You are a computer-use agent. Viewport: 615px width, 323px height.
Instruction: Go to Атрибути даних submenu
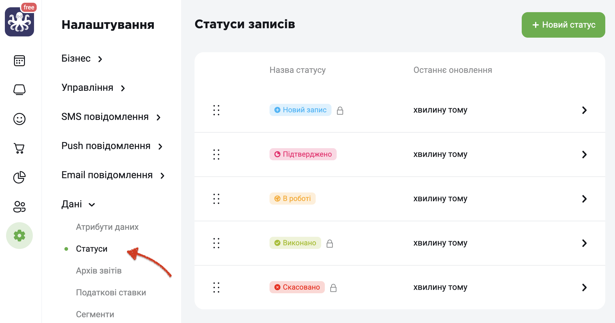pyautogui.click(x=107, y=227)
